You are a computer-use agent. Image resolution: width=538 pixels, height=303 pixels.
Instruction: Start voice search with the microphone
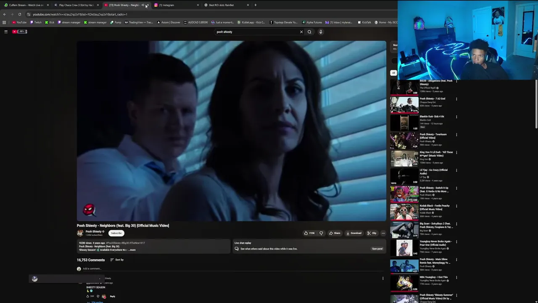pos(321,32)
